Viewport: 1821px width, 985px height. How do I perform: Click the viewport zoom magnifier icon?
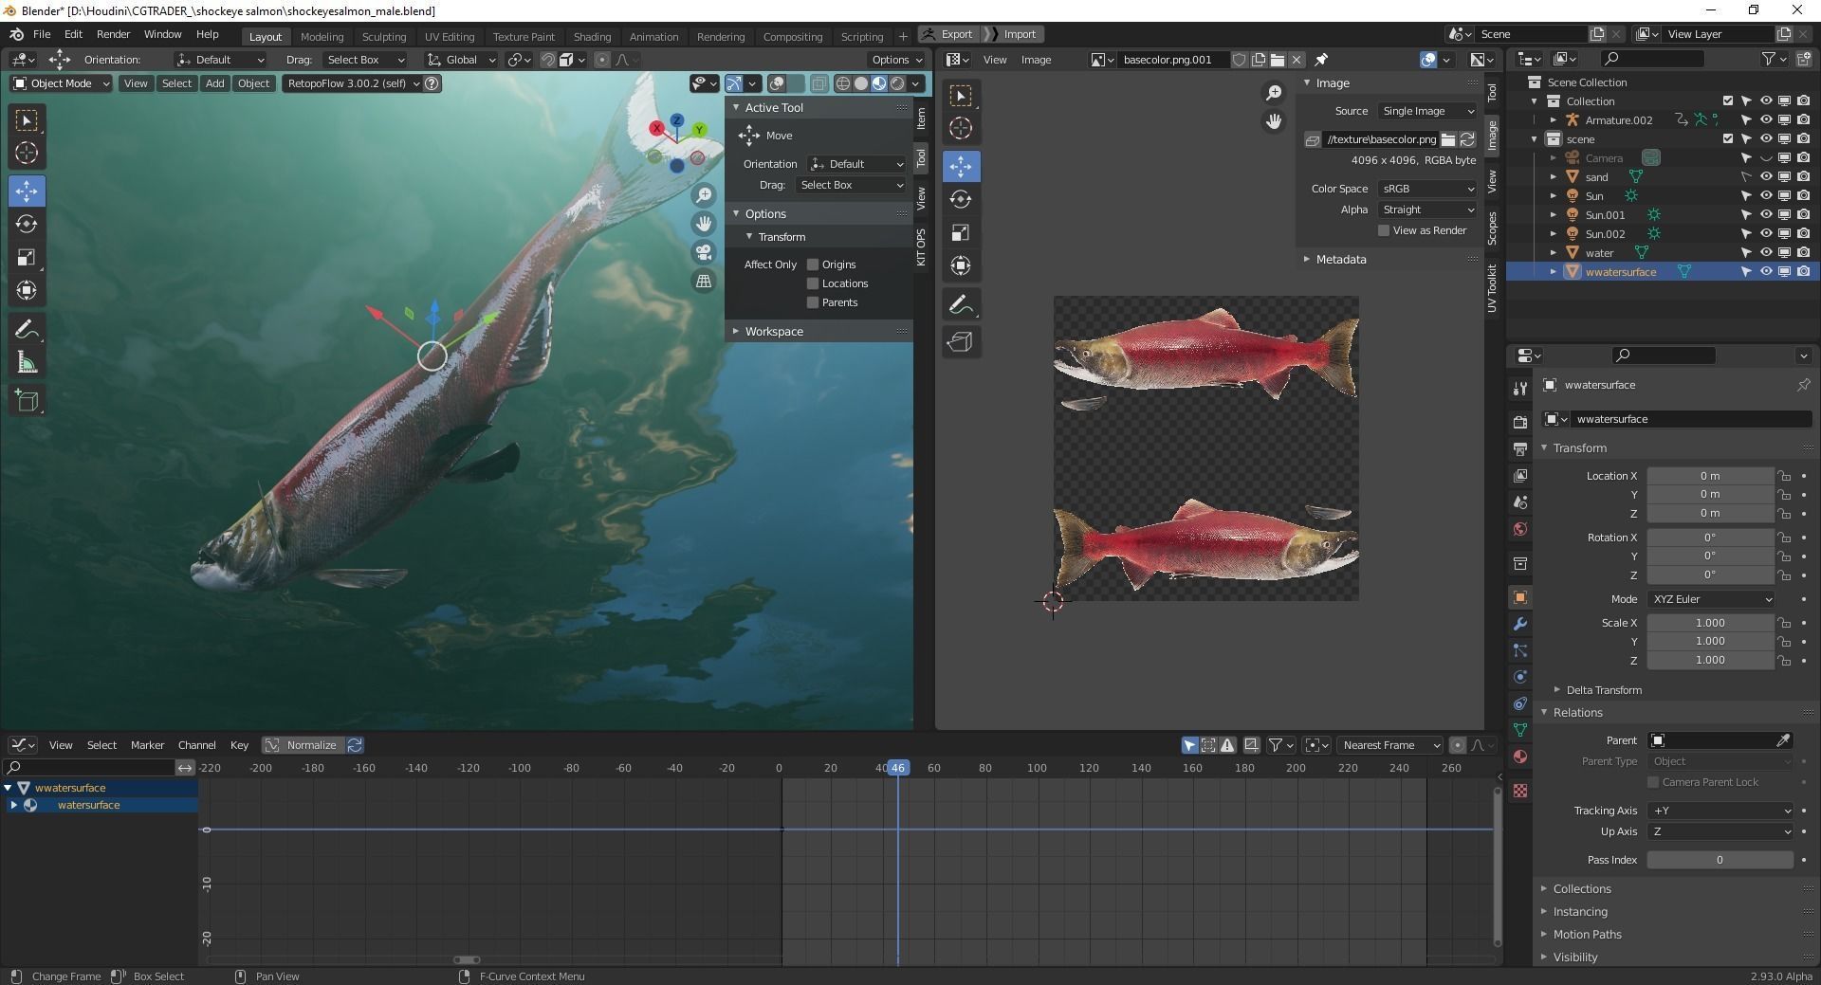(x=704, y=195)
